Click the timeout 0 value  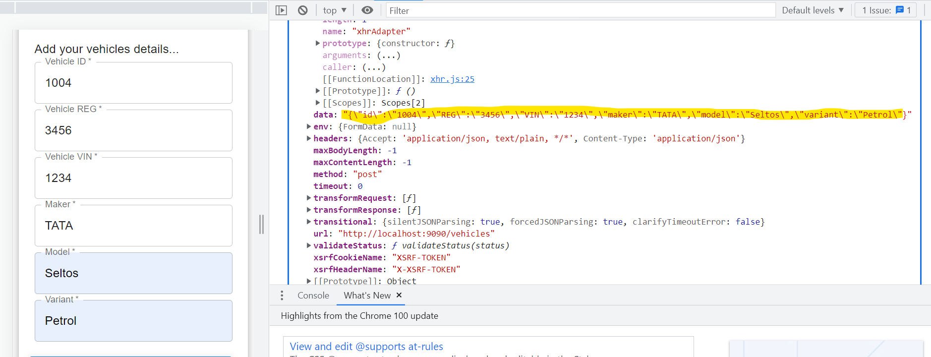coord(360,186)
